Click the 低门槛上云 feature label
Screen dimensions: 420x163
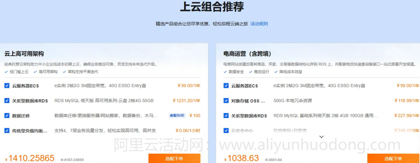(x=19, y=72)
